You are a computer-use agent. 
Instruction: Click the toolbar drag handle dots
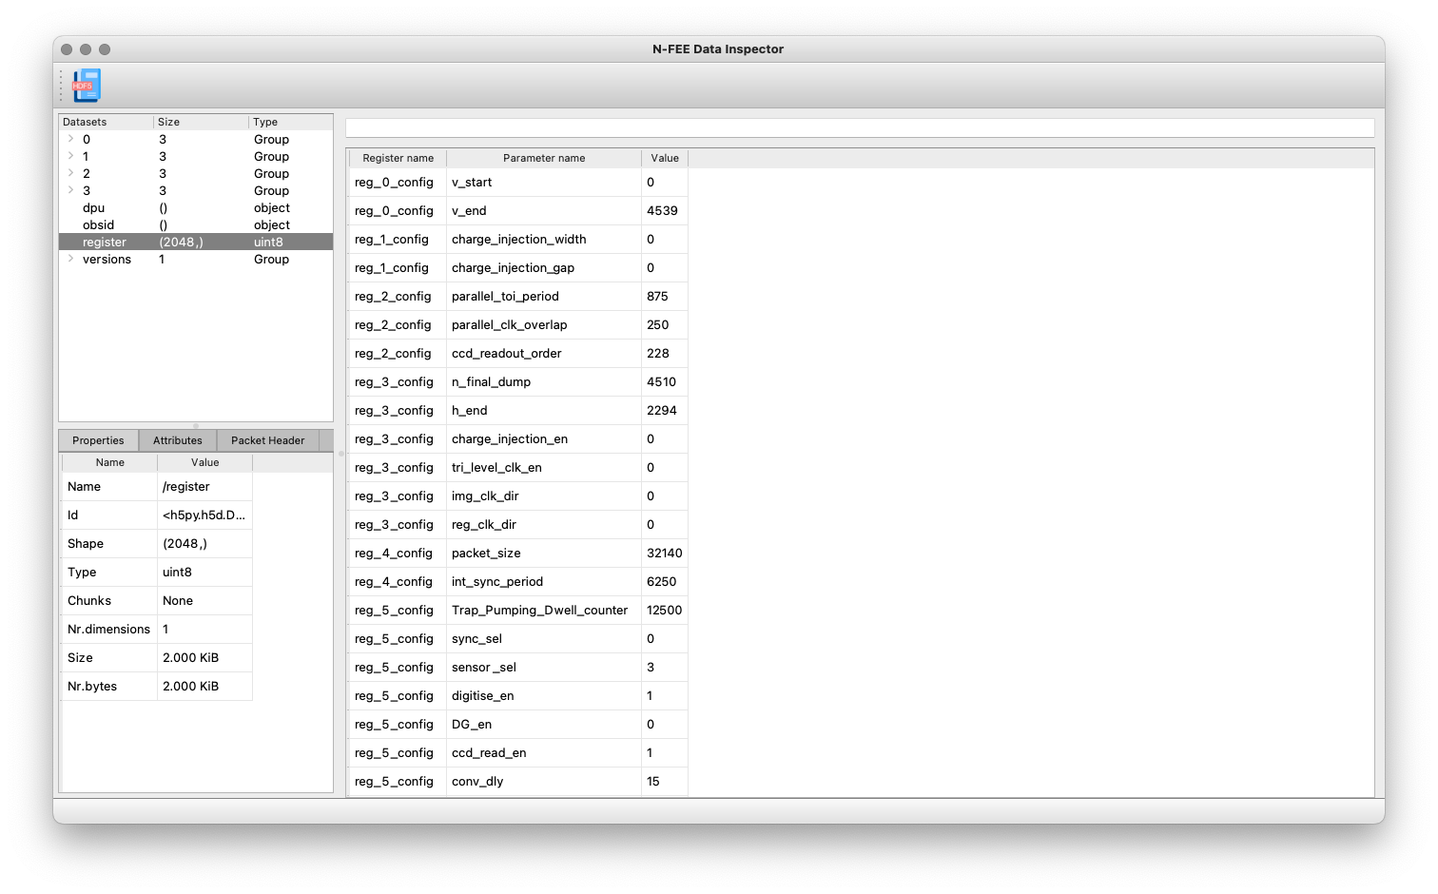(x=62, y=86)
